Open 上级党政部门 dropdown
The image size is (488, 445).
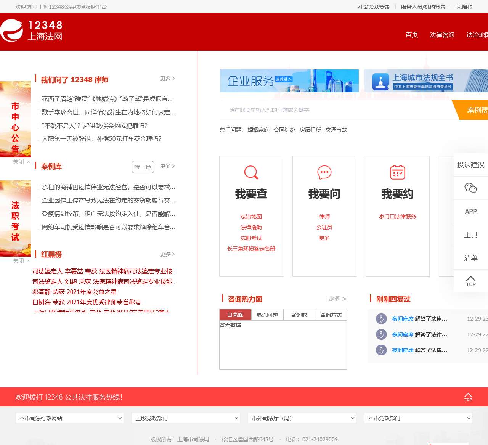[186, 418]
